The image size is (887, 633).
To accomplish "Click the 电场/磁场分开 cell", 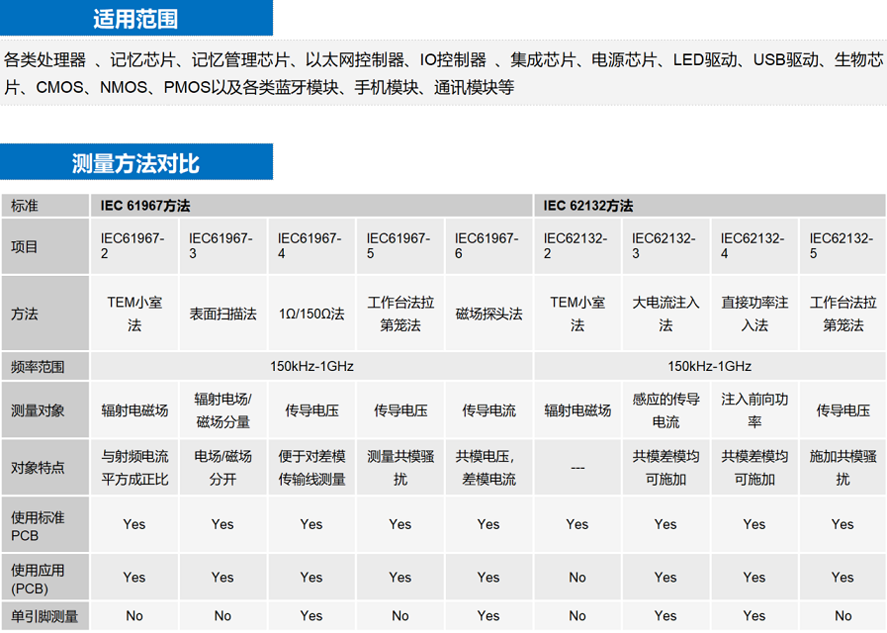I will tap(222, 467).
